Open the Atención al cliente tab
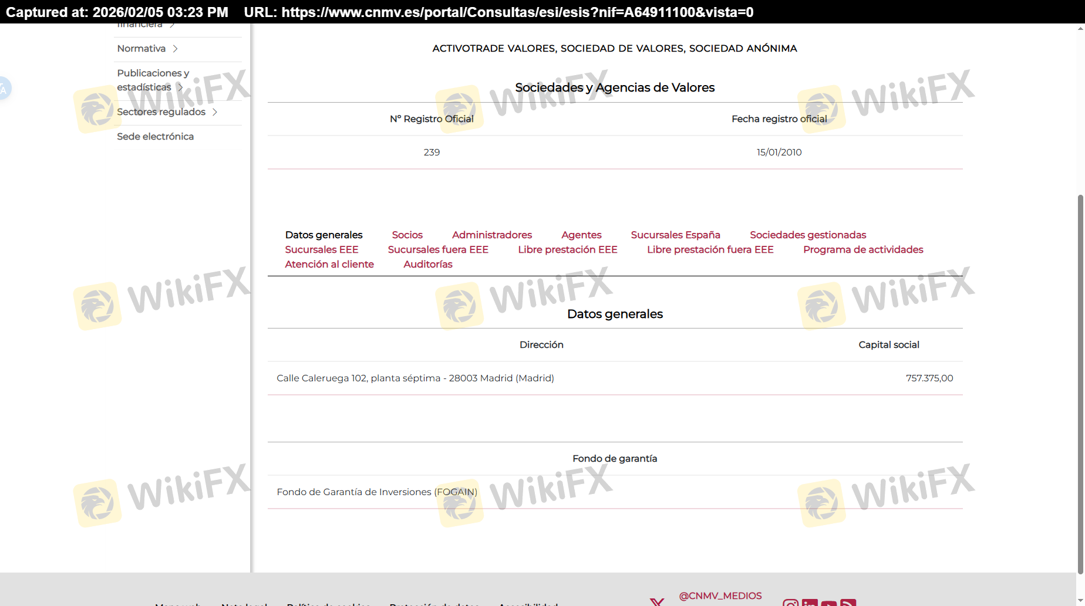This screenshot has height=606, width=1085. coord(329,264)
